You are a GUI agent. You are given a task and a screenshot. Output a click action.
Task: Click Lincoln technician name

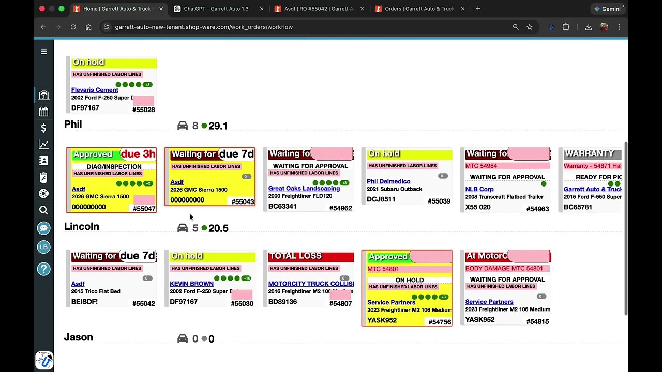81,226
